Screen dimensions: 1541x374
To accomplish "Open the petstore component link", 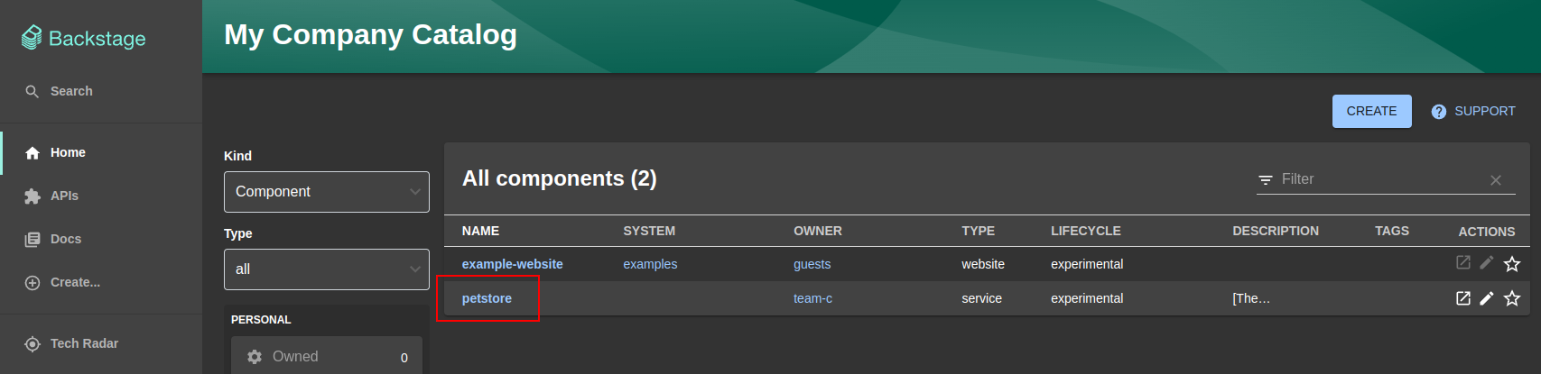I will coord(487,298).
